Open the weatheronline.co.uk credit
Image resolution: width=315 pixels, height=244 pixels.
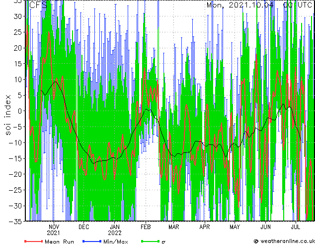click(284, 241)
